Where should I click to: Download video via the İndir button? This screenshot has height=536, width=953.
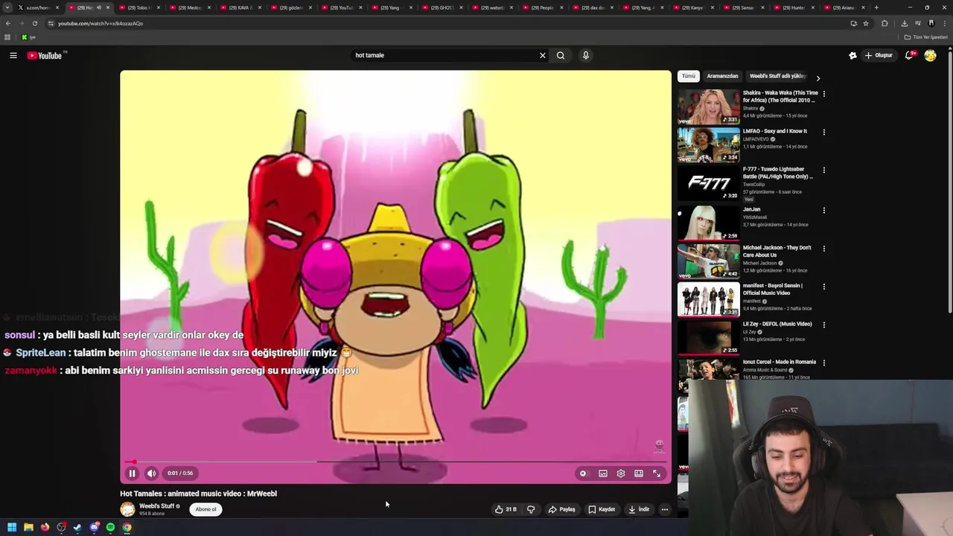click(639, 509)
